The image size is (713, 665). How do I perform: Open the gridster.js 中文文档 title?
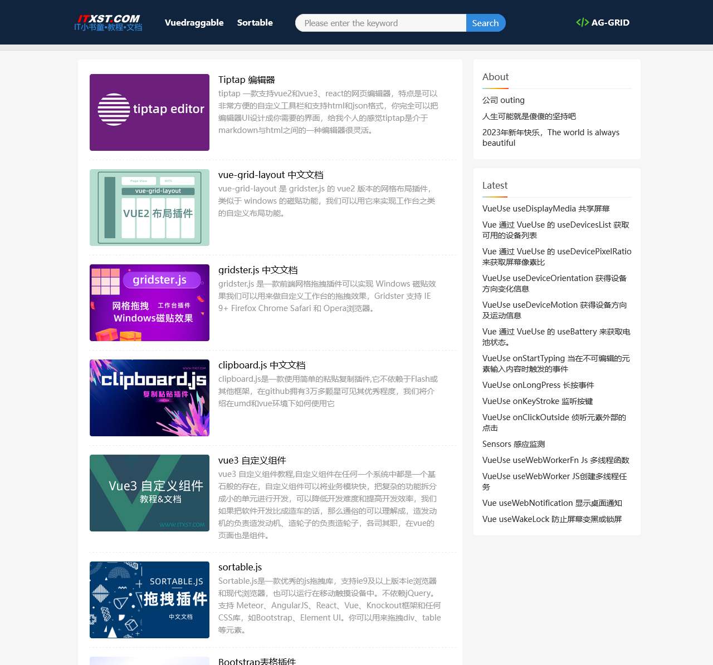coord(258,270)
